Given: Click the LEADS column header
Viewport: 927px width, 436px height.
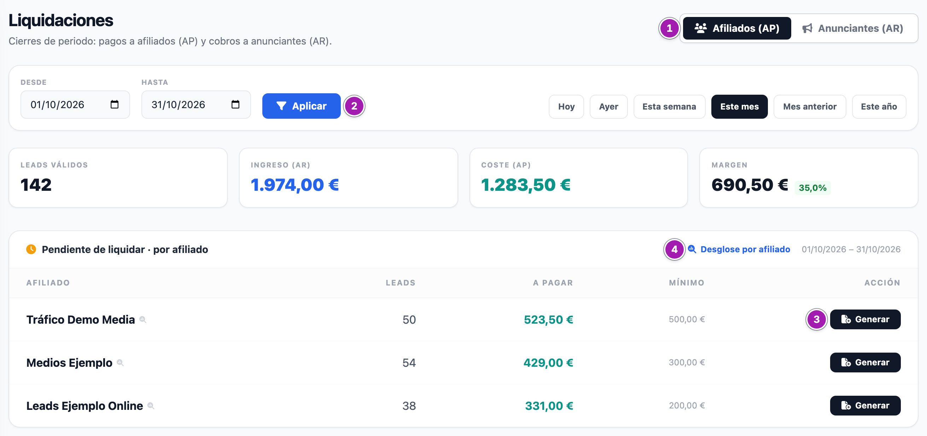Looking at the screenshot, I should (401, 283).
